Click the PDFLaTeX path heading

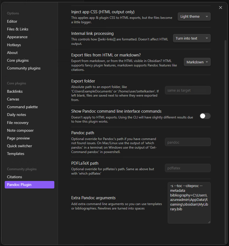click(x=85, y=163)
